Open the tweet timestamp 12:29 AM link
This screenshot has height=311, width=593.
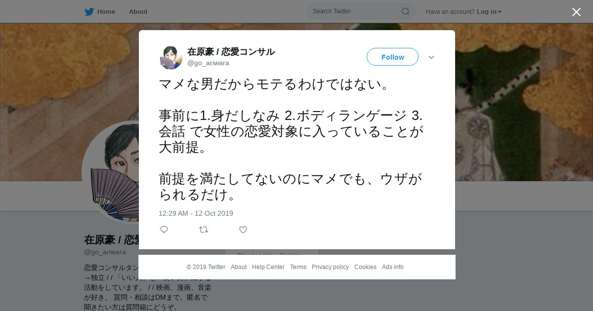point(196,213)
